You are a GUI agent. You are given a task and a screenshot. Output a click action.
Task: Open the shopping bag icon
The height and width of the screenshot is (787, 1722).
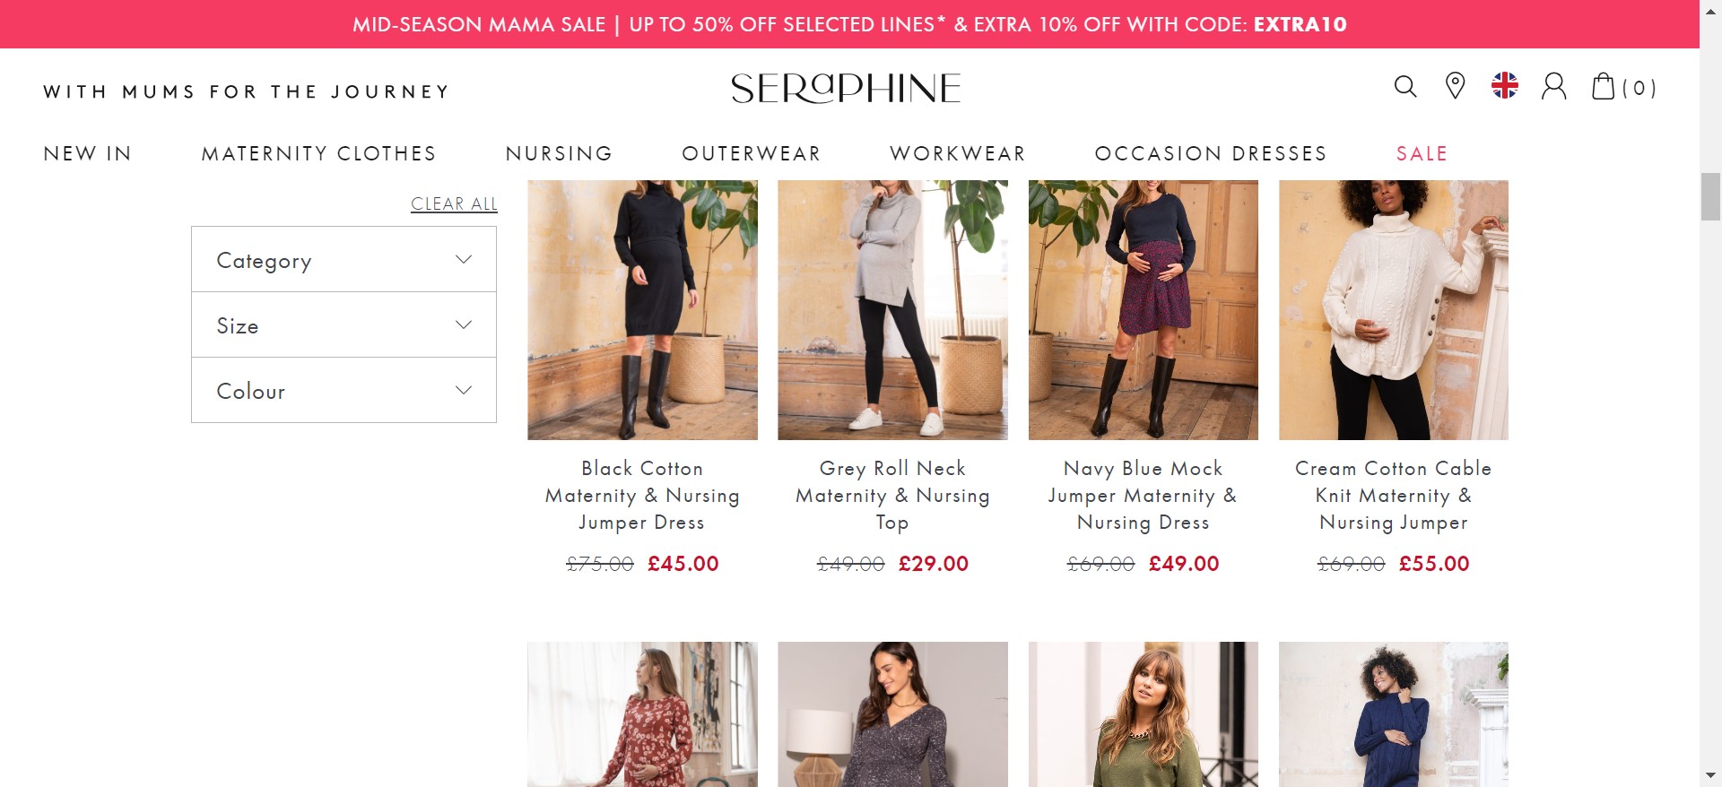pos(1604,87)
